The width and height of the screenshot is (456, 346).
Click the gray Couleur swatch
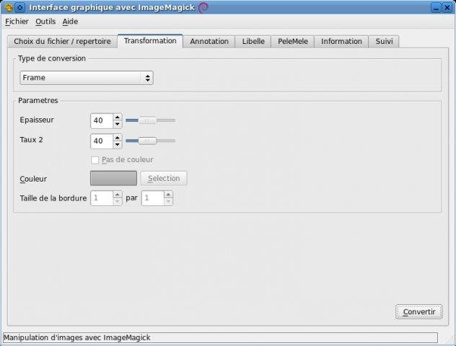(x=113, y=178)
